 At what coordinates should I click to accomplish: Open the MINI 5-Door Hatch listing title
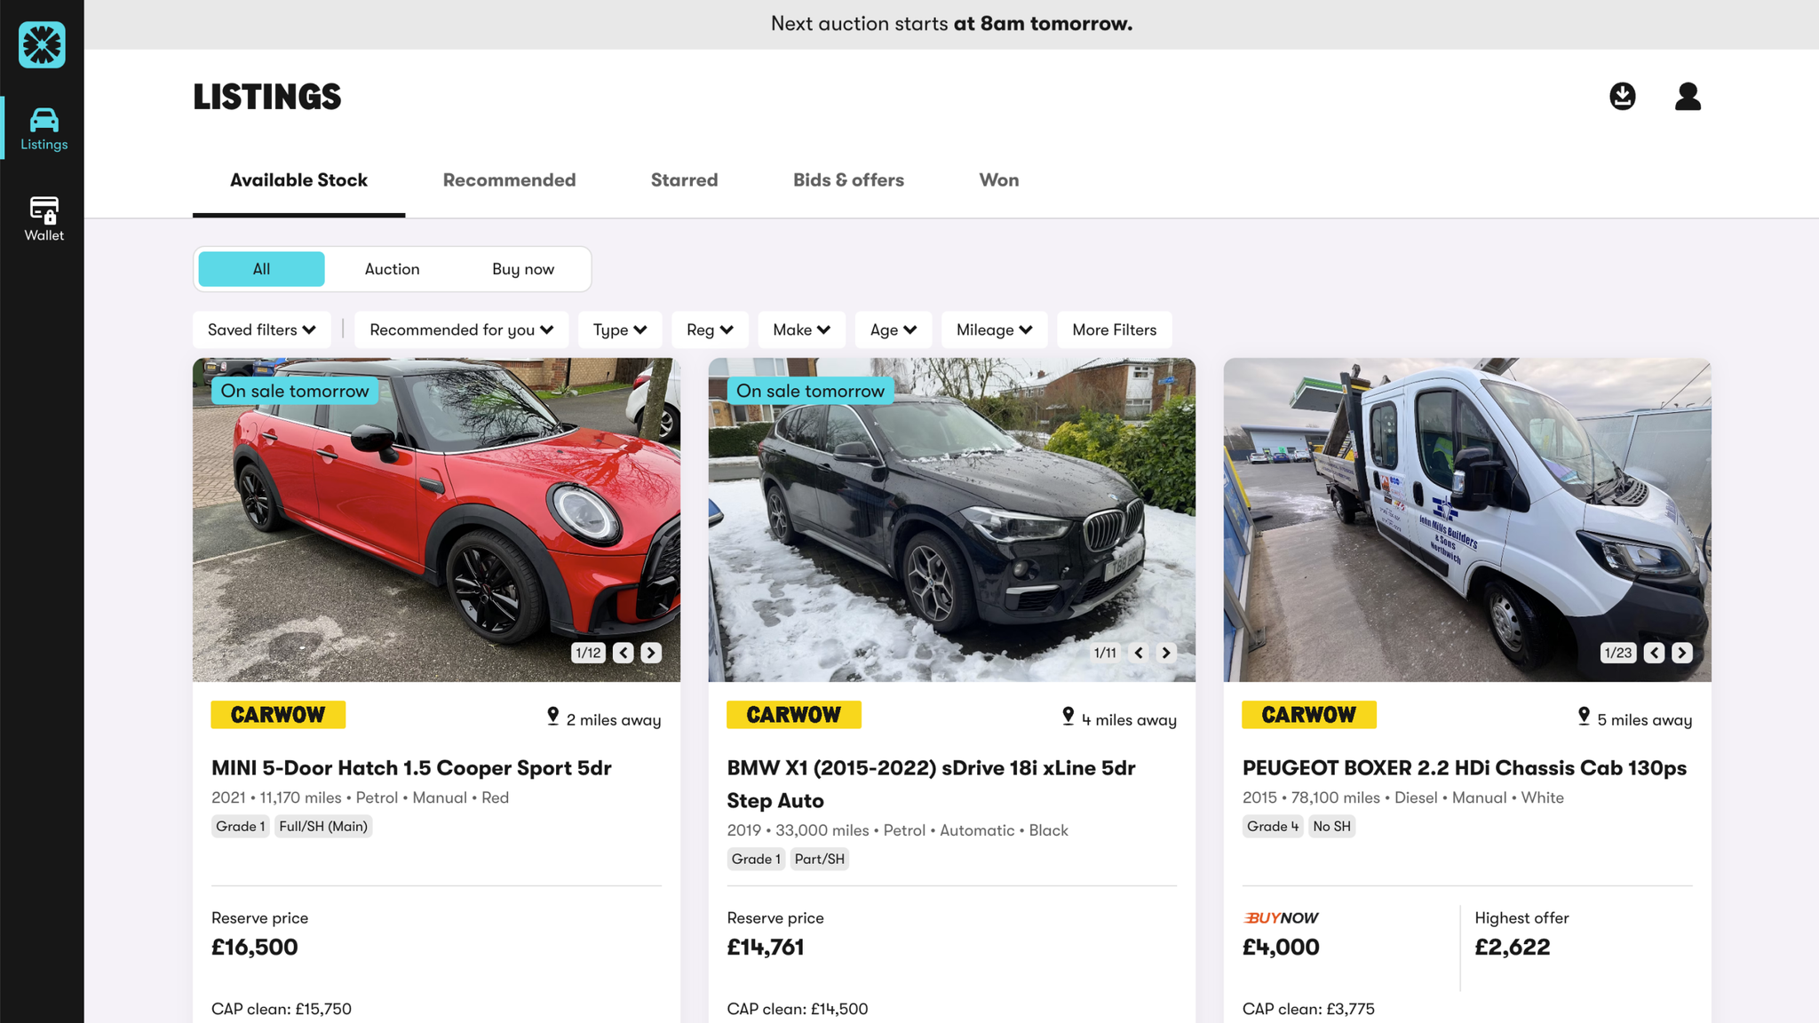tap(411, 768)
